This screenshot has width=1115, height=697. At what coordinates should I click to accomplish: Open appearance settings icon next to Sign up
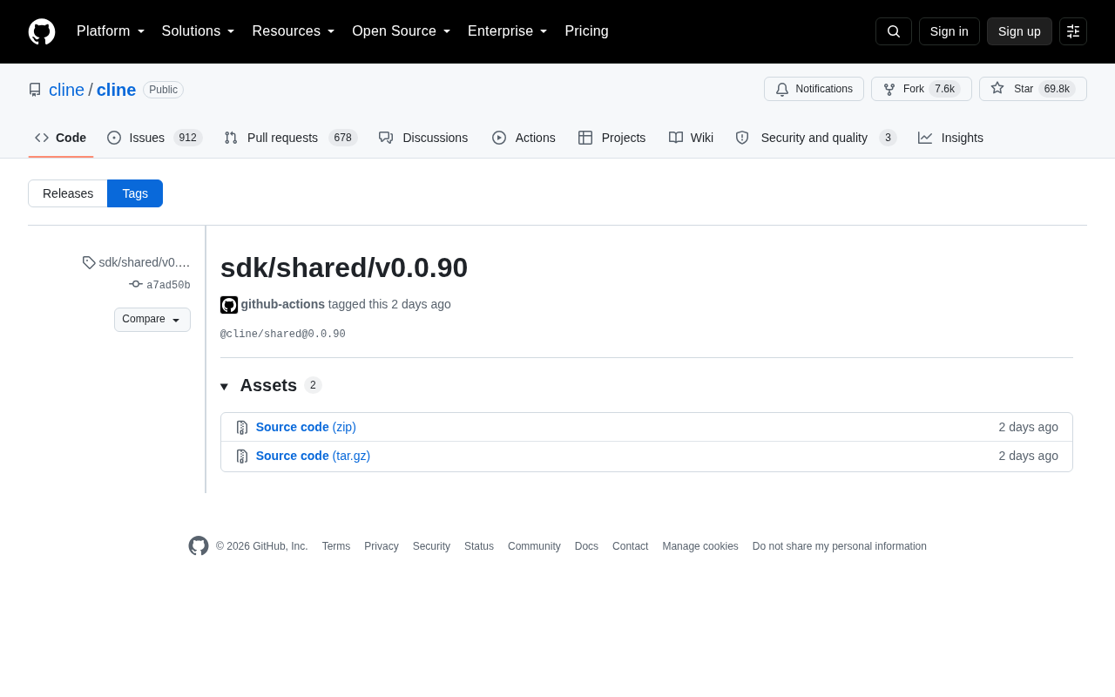tap(1073, 31)
